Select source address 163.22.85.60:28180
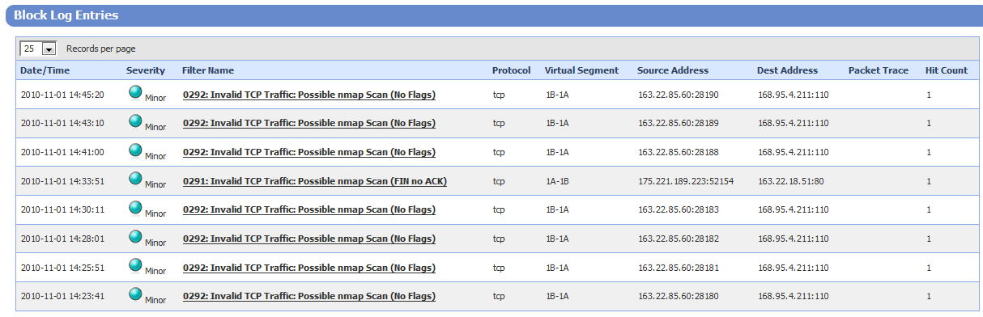The width and height of the screenshot is (983, 317). pyautogui.click(x=679, y=296)
